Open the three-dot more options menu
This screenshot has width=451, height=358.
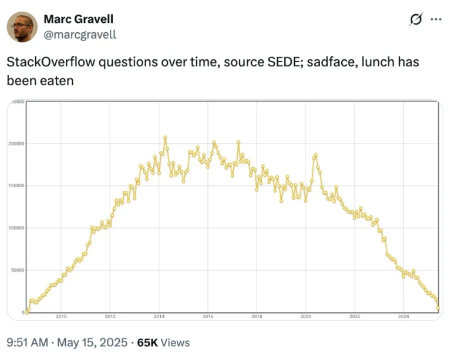click(435, 19)
